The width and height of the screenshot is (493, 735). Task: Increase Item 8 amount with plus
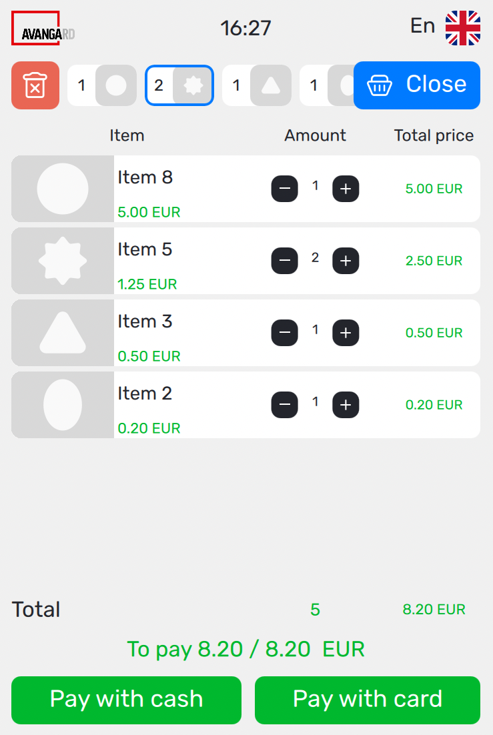346,189
